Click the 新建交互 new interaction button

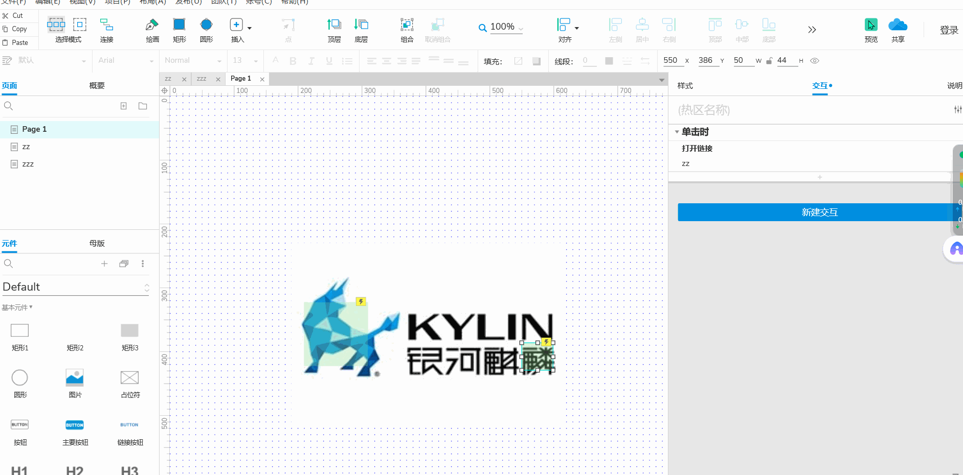click(819, 212)
